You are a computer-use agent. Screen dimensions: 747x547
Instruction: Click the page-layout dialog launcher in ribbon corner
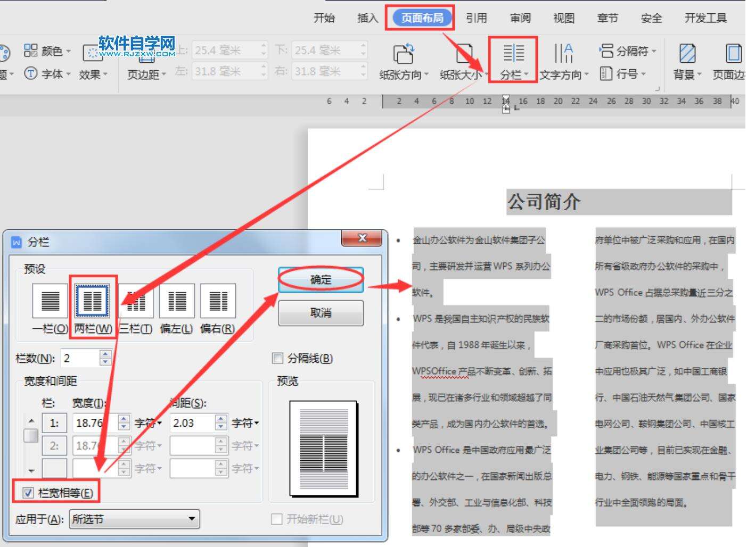coord(658,89)
